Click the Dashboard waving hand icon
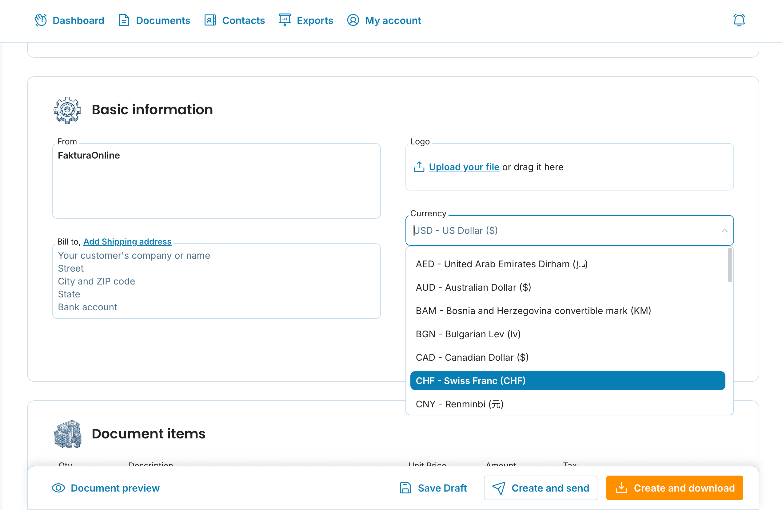 point(41,20)
